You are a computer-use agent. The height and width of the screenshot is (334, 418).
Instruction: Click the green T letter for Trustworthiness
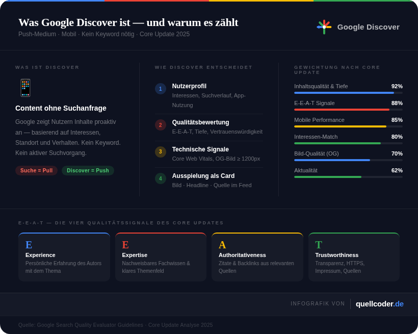[319, 245]
